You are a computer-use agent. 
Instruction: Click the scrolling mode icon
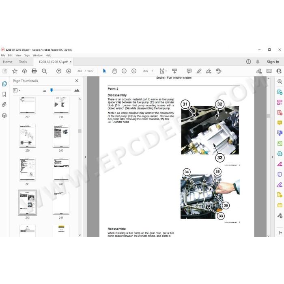[174, 71]
